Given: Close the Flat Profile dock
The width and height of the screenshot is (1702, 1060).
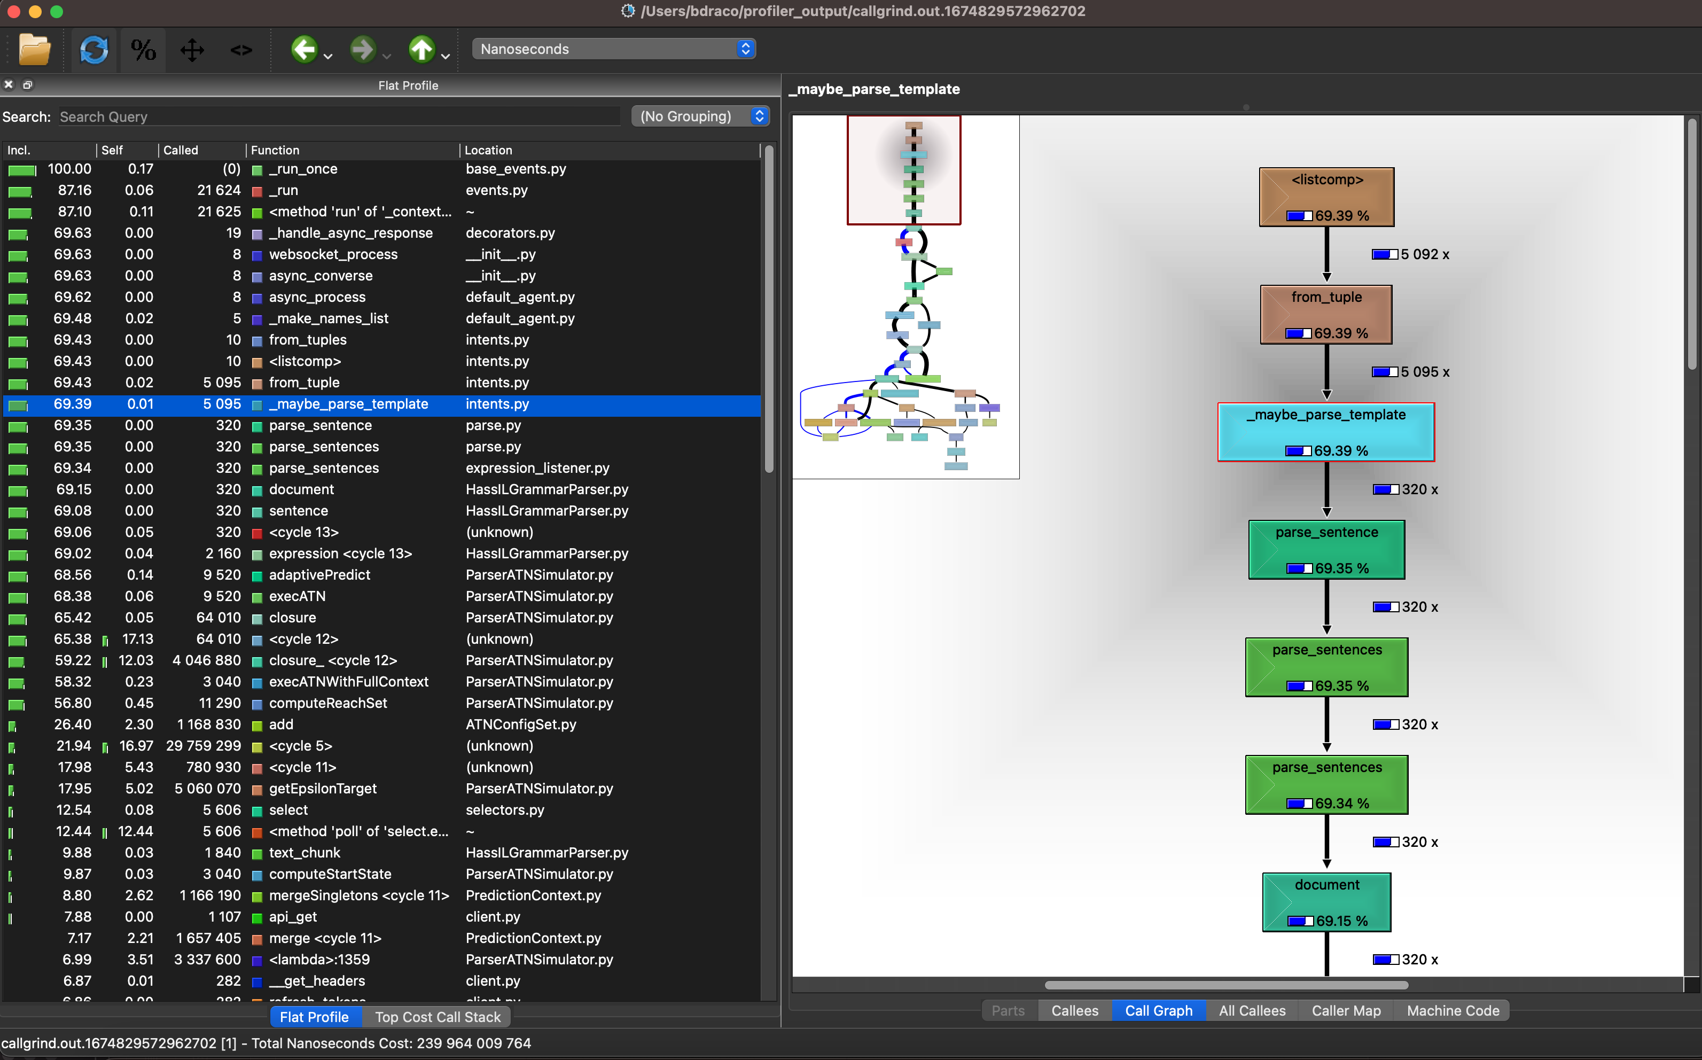Looking at the screenshot, I should pyautogui.click(x=9, y=84).
